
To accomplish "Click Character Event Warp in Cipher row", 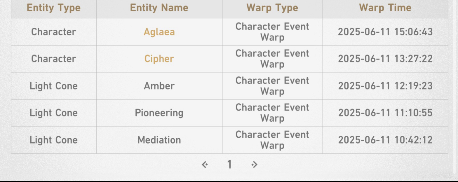I will click(x=272, y=59).
